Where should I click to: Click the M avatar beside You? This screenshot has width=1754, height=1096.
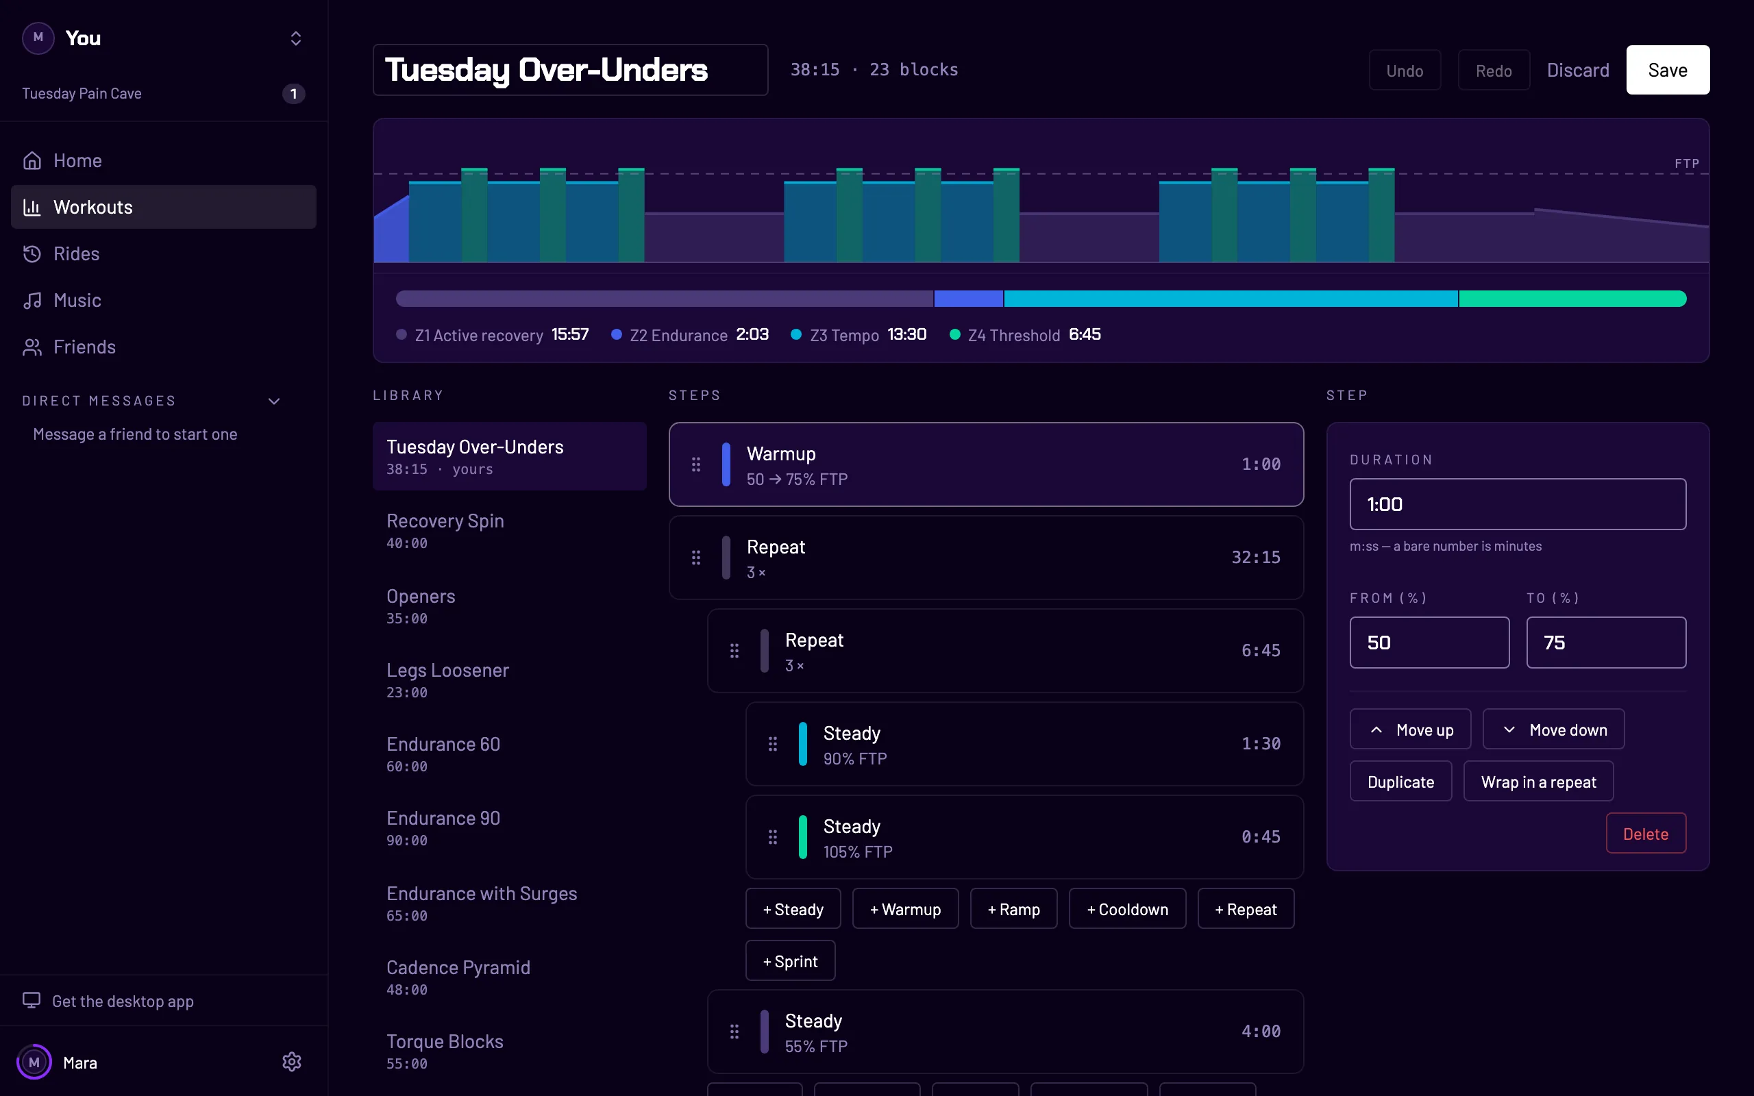[38, 38]
